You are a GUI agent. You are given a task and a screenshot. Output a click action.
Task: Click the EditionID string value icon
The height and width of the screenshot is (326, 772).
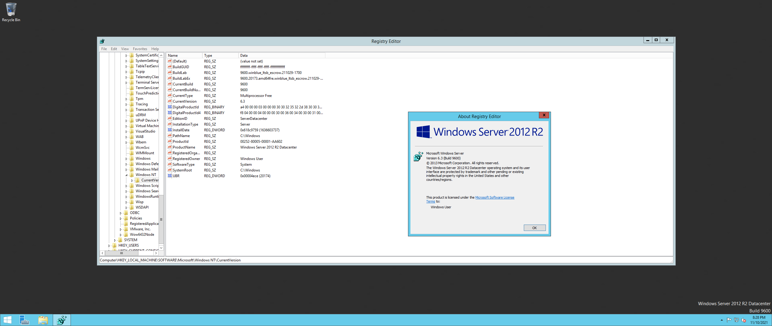[170, 118]
